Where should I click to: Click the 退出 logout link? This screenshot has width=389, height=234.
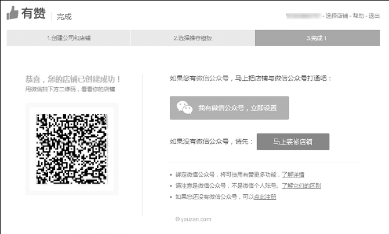(x=374, y=16)
